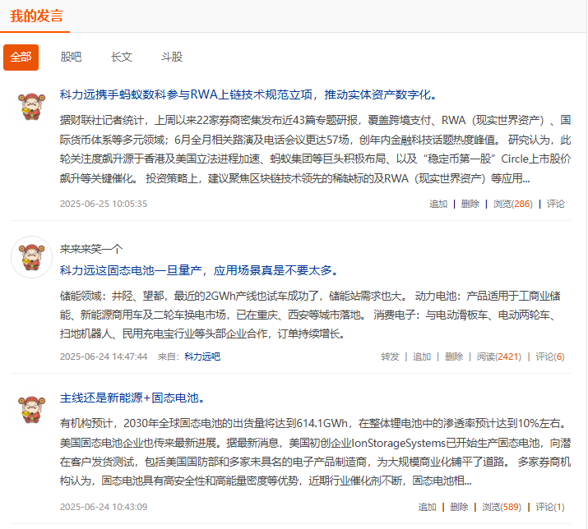Open 评论(6) on 固态电池量产 post
Screen dimensions: 588x529
coord(549,356)
